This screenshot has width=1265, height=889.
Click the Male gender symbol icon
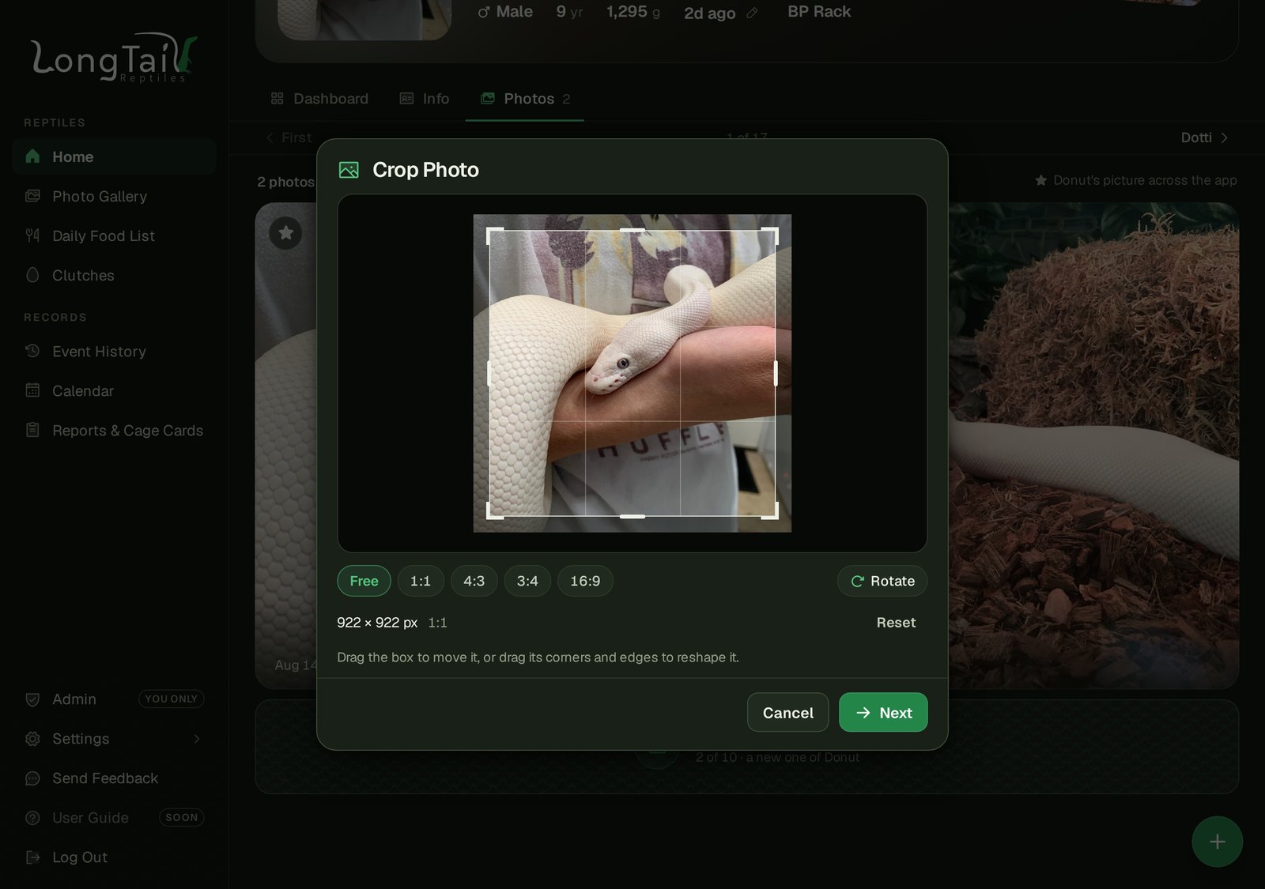[x=484, y=12]
